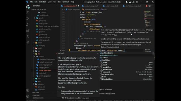Click the red icon in editor toolbar
The width and height of the screenshot is (181, 101).
(146, 6)
